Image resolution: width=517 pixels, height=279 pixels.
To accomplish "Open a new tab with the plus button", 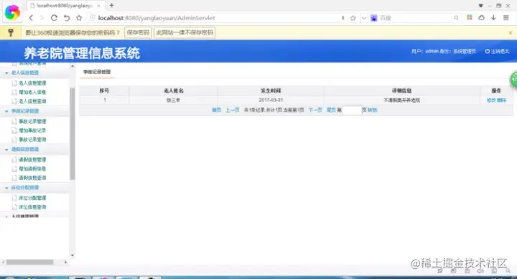I will pos(111,5).
